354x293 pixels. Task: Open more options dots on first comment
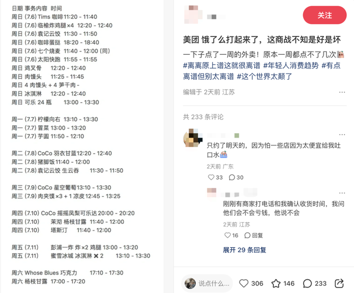click(342, 134)
